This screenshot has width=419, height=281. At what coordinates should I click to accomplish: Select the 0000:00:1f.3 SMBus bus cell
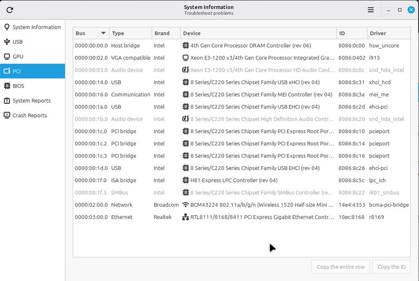click(90, 192)
